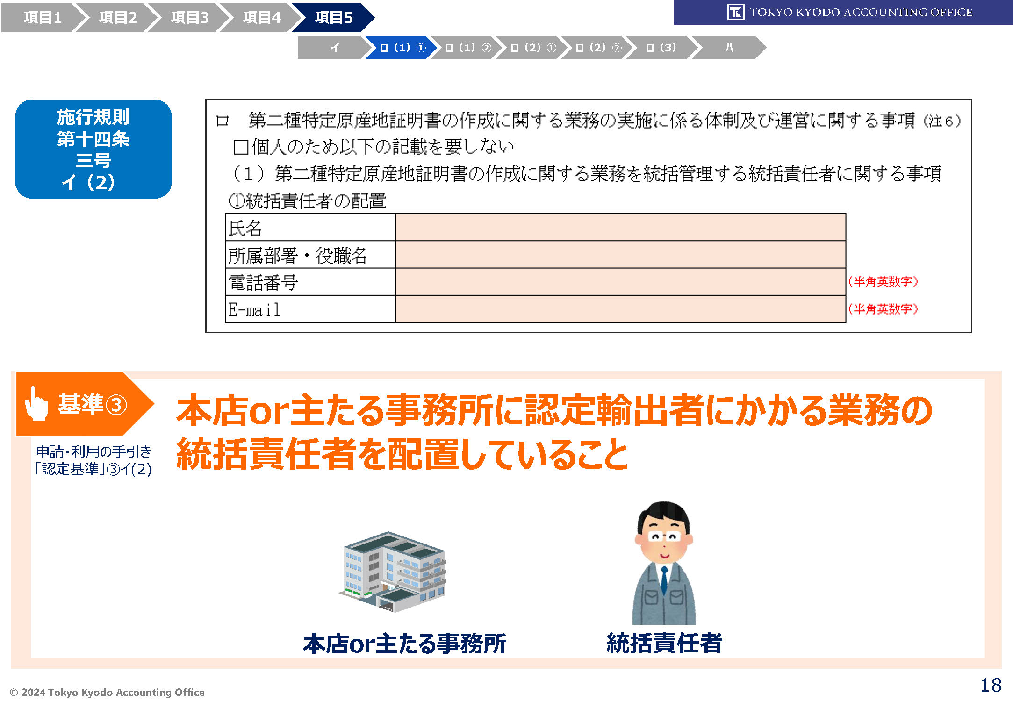Click the 氏名 input field

pyautogui.click(x=620, y=228)
